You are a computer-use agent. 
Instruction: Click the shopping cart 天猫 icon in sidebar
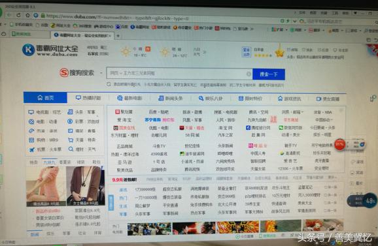coord(71,140)
